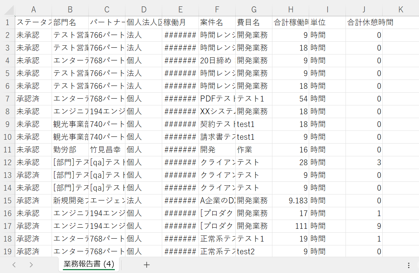This screenshot has width=419, height=273.
Task: Select column K header
Action: coord(401,10)
